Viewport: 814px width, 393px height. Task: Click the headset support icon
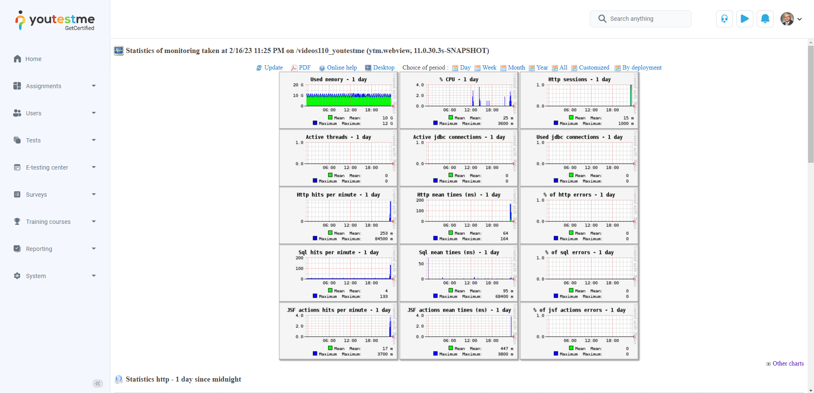(724, 19)
